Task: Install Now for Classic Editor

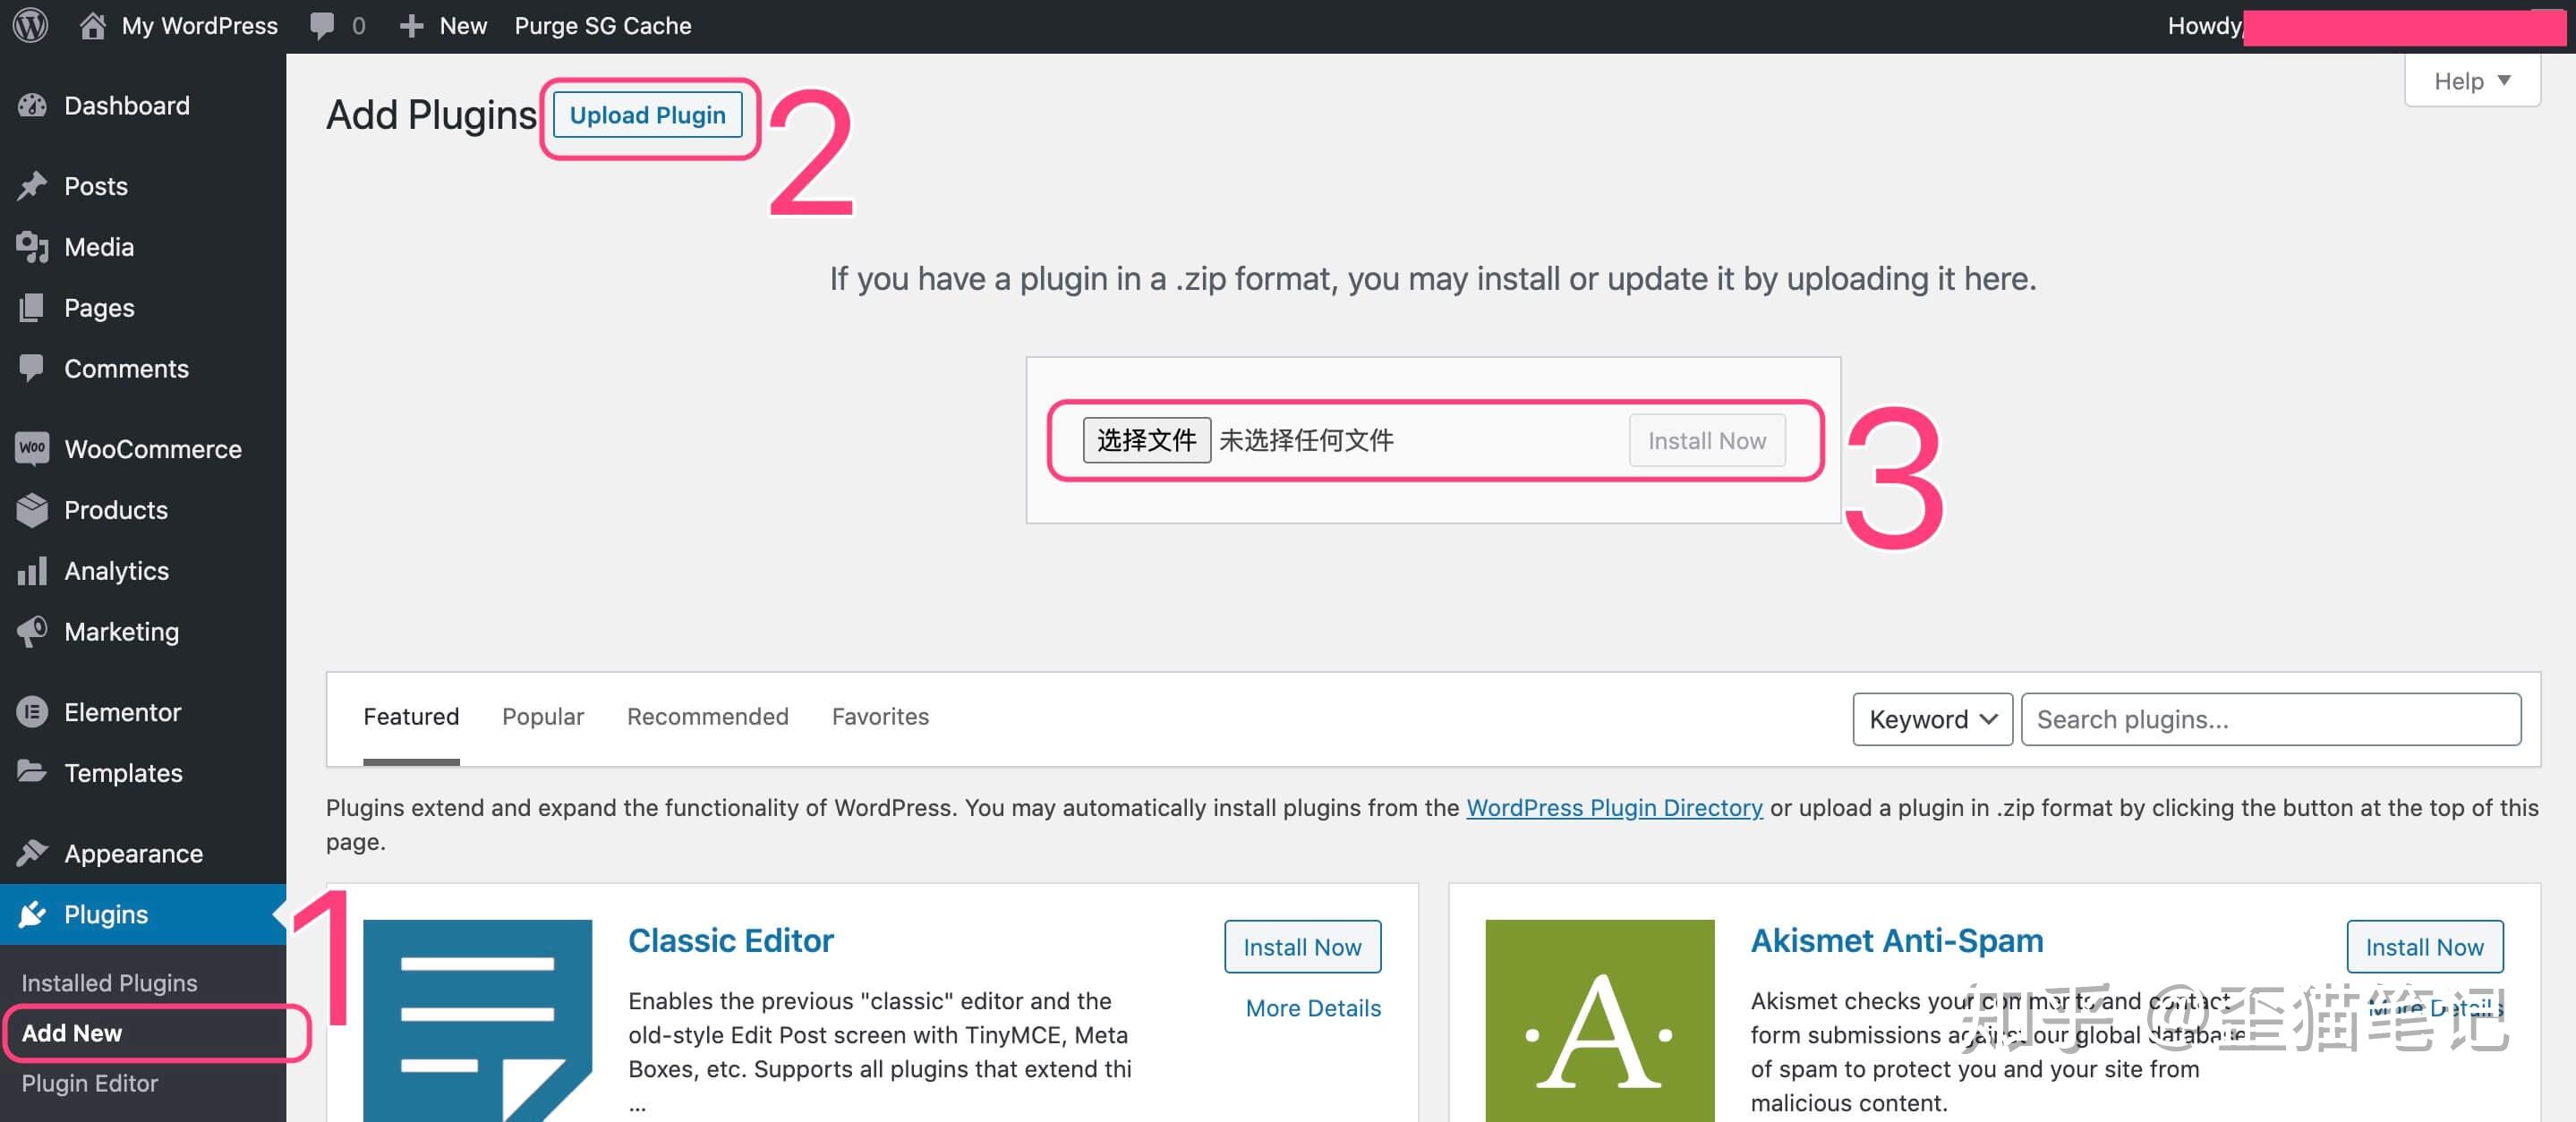Action: coord(1302,947)
